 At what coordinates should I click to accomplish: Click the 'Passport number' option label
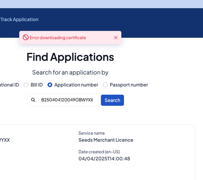pos(129,85)
